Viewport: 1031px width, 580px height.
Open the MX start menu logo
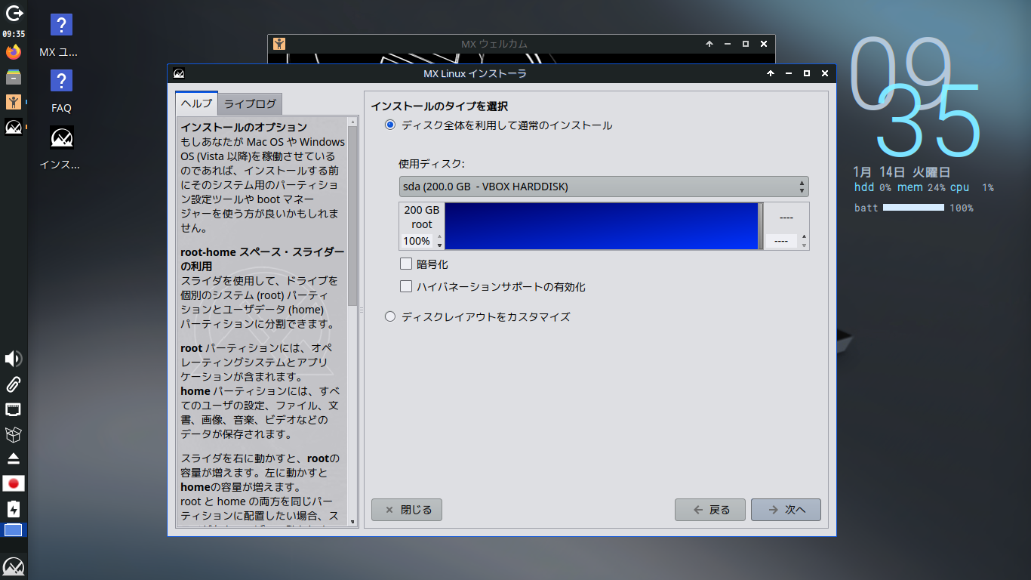[x=14, y=567]
